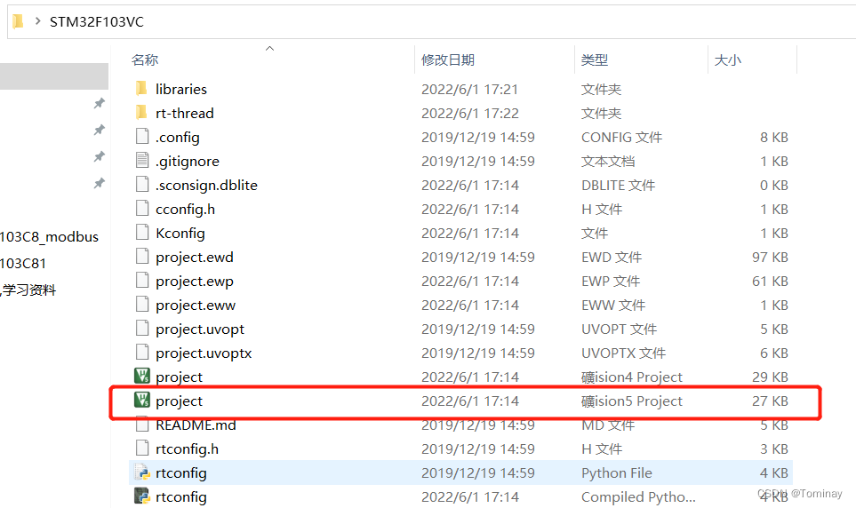Select the rtconfig.h file name

click(x=187, y=449)
